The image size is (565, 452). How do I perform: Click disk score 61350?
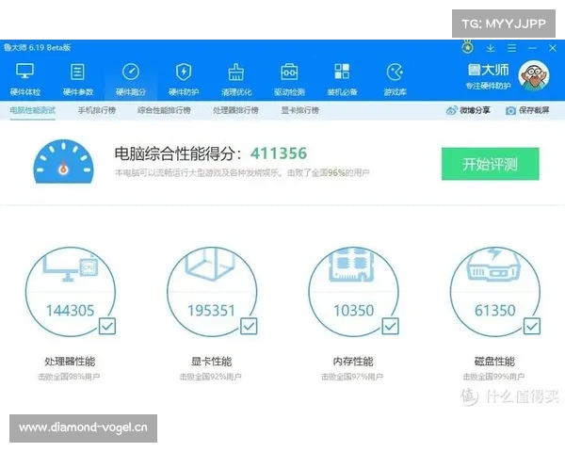click(x=495, y=311)
